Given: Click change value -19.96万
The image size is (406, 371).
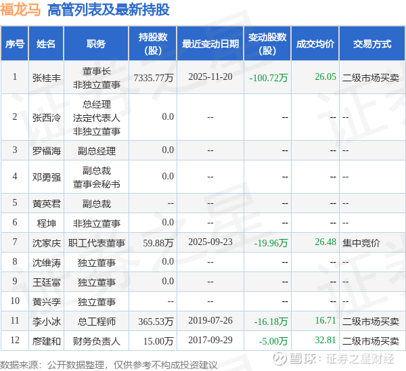Looking at the screenshot, I should (x=271, y=243).
